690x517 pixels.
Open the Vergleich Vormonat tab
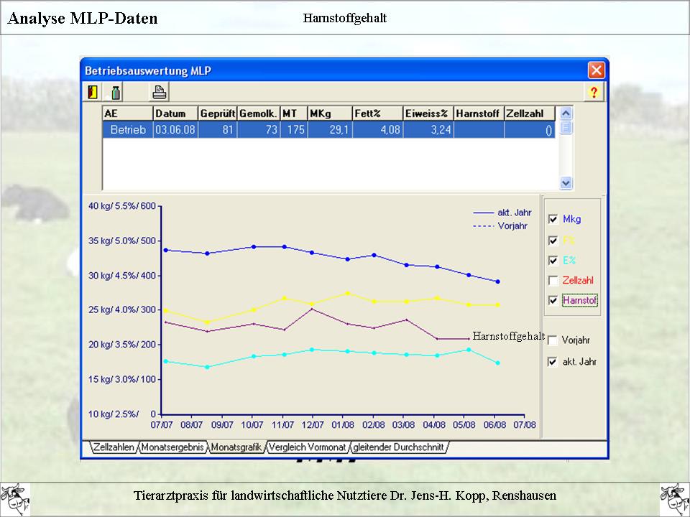click(x=308, y=447)
